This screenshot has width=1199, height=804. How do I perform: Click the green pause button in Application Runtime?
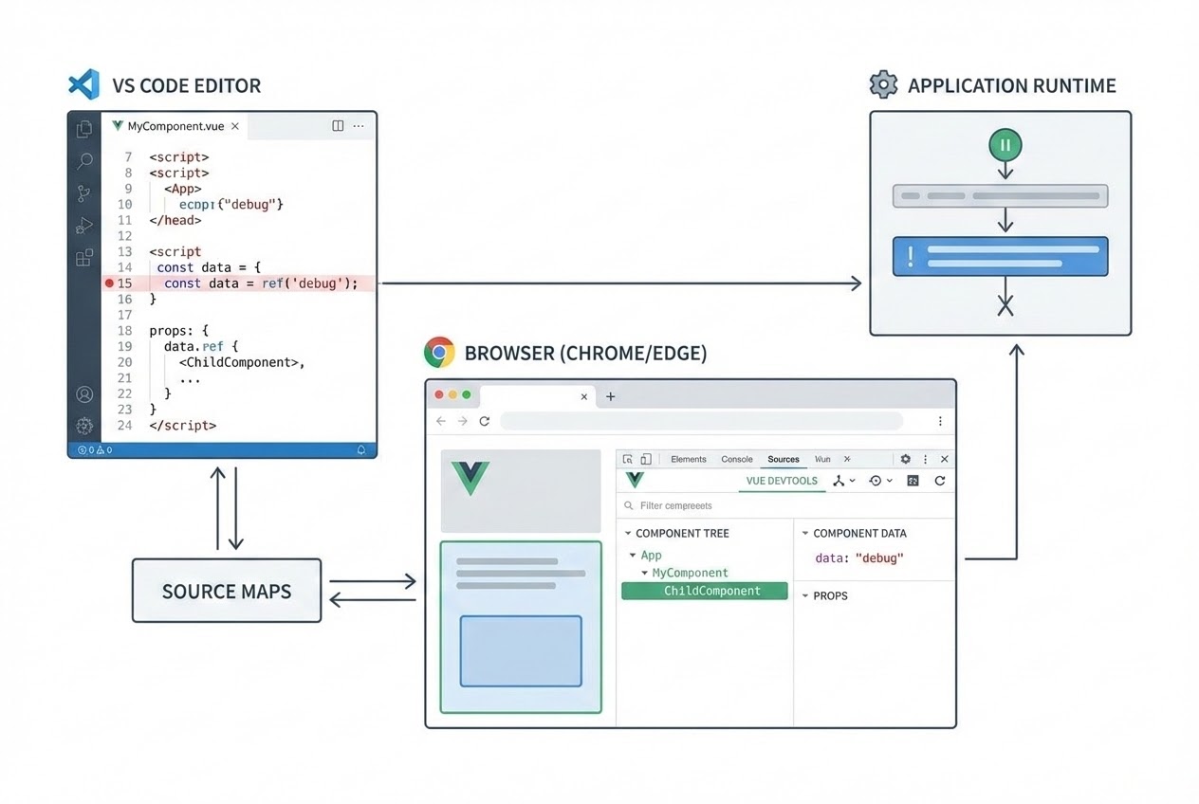pyautogui.click(x=1005, y=145)
